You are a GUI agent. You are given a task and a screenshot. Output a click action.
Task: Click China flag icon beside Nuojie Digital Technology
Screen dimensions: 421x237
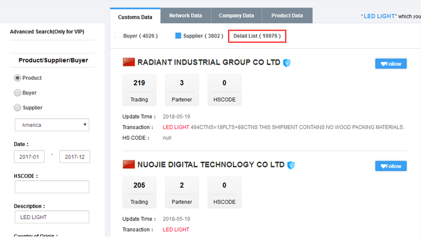(128, 164)
